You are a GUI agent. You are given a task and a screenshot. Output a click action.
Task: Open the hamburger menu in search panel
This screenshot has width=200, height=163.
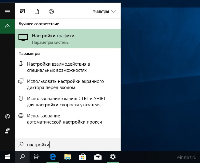[7, 11]
